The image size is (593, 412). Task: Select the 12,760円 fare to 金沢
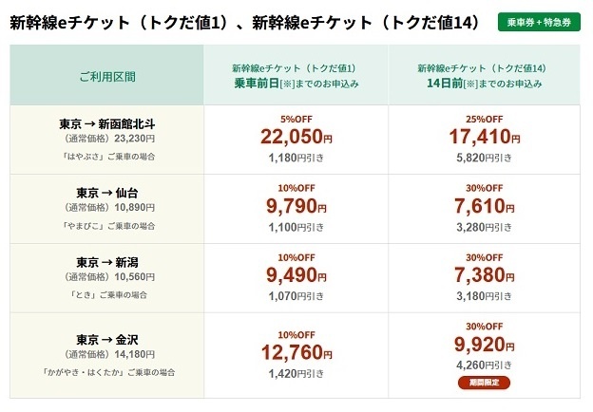pos(296,344)
